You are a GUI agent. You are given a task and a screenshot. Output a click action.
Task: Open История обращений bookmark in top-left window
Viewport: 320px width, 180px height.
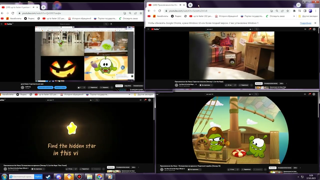pyautogui.click(x=80, y=18)
